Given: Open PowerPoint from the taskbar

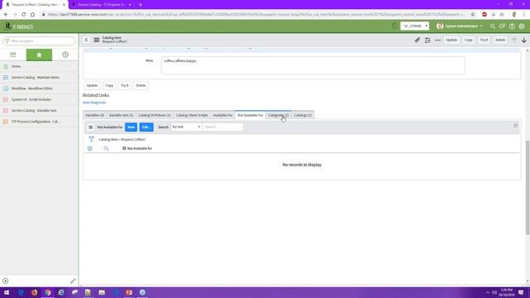Looking at the screenshot, I should point(129,292).
